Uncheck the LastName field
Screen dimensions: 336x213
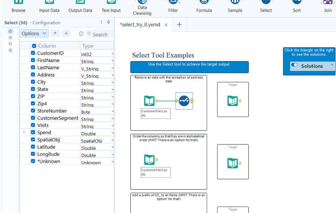click(x=33, y=68)
